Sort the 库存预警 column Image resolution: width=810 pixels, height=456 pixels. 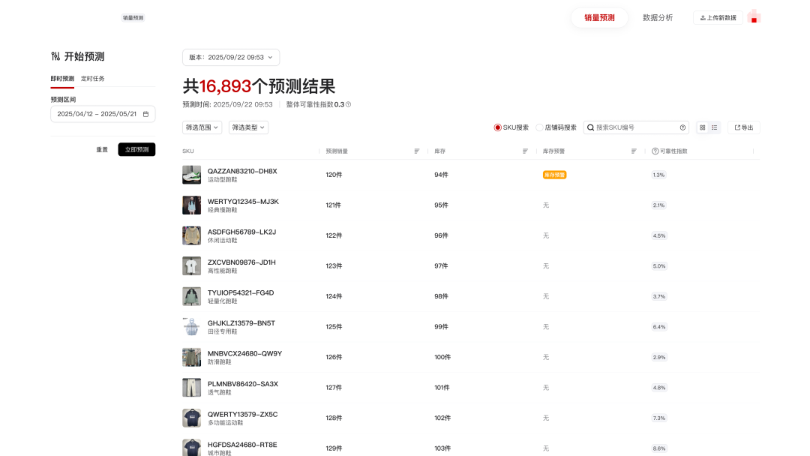(x=634, y=151)
